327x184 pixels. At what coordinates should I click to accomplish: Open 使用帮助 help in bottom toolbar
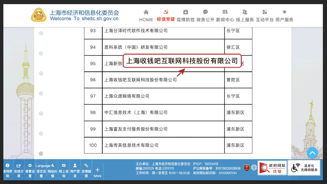[x=8, y=170]
